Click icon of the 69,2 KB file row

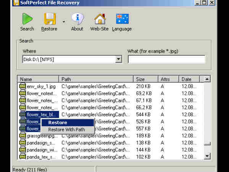click(x=23, y=93)
